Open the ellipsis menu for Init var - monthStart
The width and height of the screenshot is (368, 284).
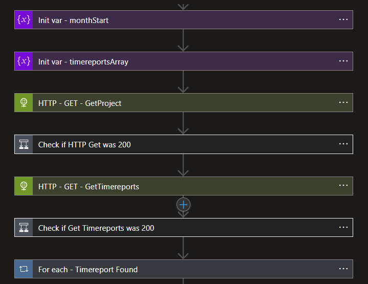click(343, 19)
